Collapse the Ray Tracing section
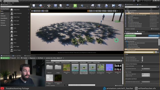 tap(125, 72)
